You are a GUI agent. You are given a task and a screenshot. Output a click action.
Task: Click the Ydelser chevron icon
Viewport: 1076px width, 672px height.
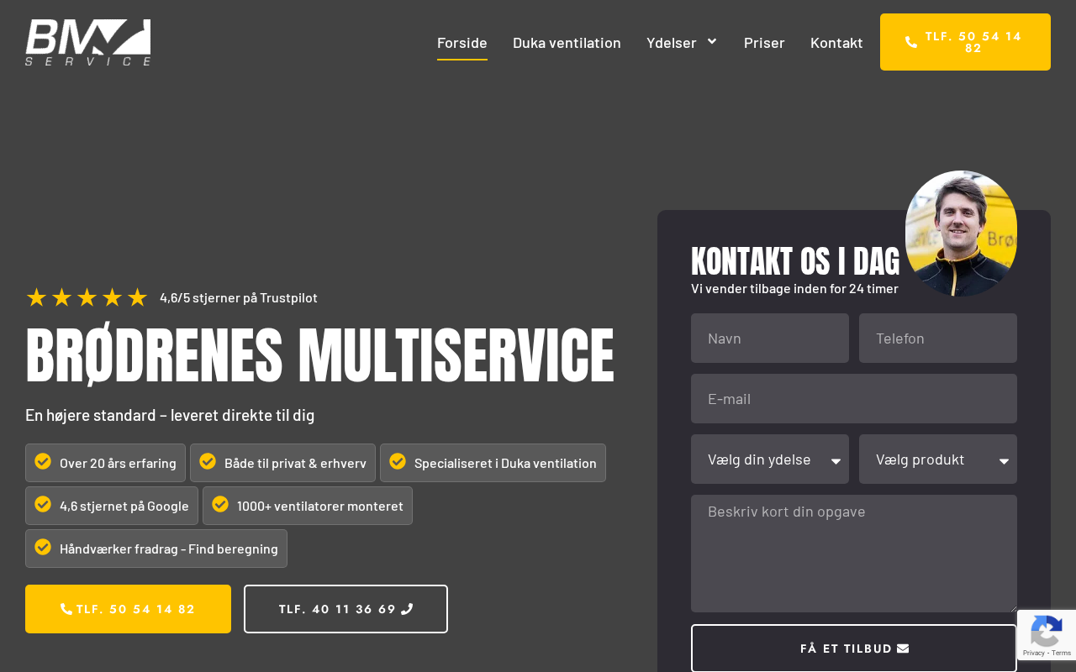click(712, 41)
